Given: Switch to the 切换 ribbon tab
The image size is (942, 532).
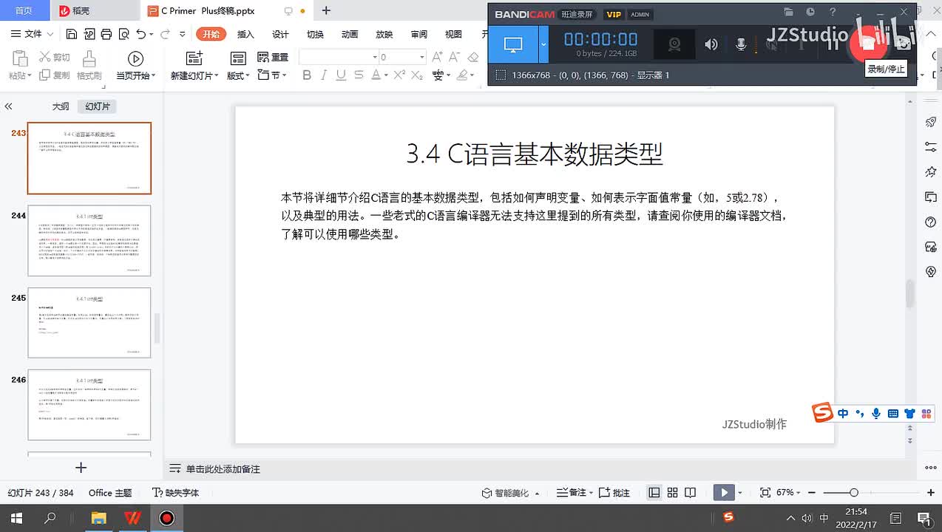Looking at the screenshot, I should pyautogui.click(x=315, y=34).
